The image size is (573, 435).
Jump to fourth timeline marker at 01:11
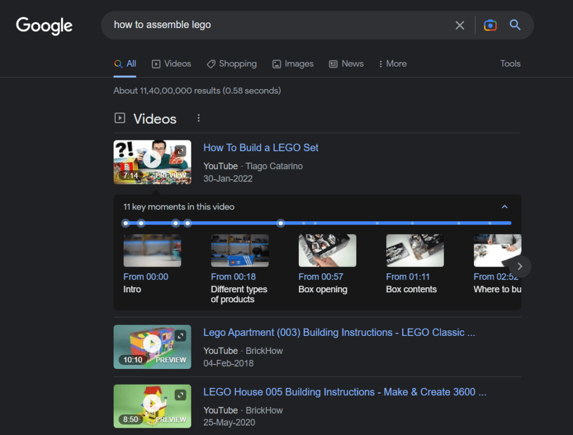tap(187, 223)
